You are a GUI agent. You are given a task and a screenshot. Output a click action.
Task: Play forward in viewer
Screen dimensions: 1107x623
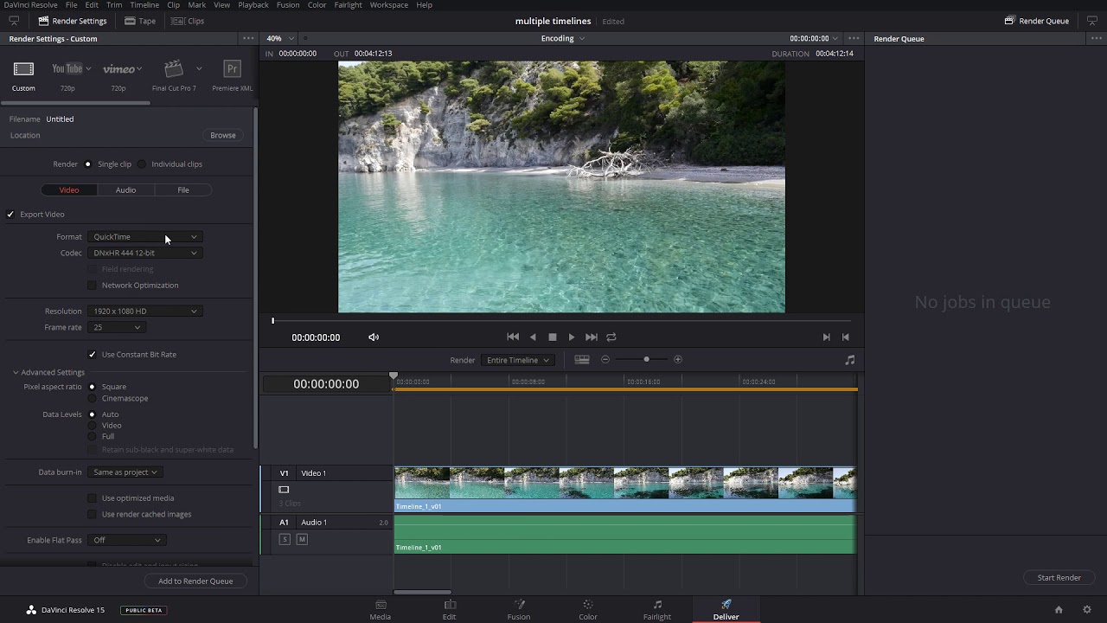[x=572, y=337]
